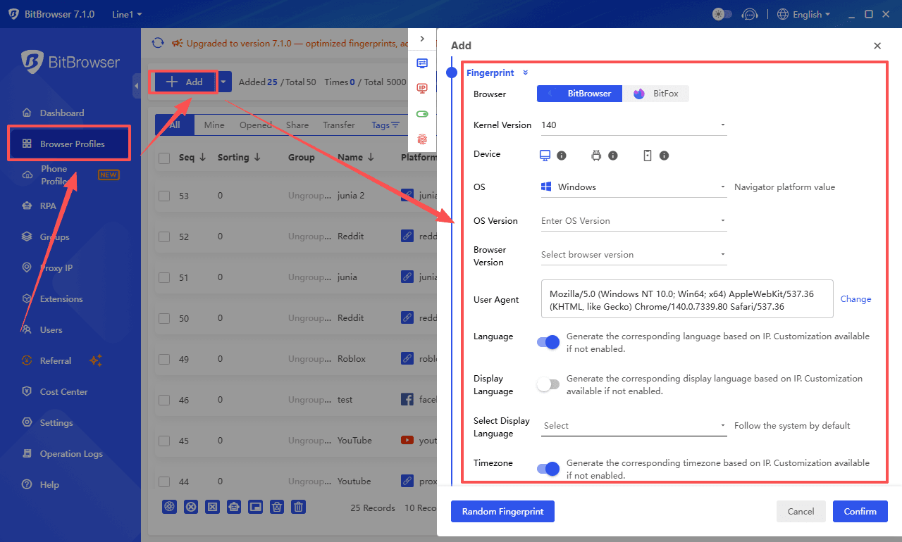Switch to the Mine tab
The height and width of the screenshot is (542, 902).
point(214,125)
